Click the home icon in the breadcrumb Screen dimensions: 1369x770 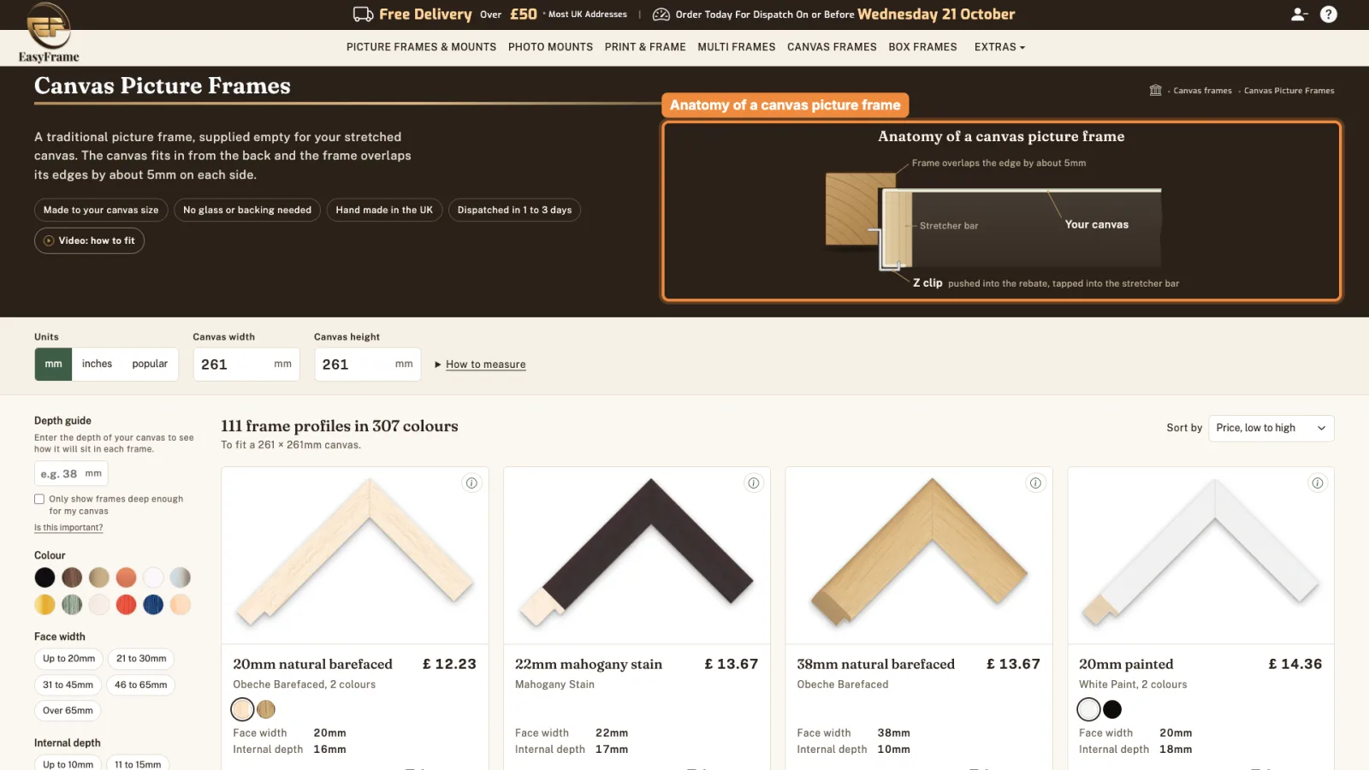tap(1156, 90)
